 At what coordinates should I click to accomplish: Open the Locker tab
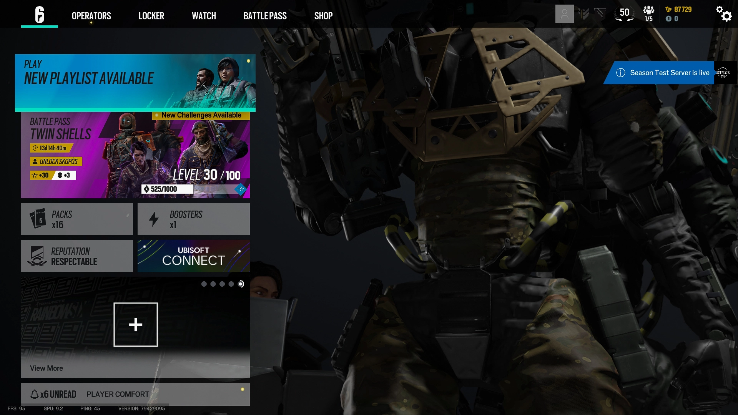coord(151,16)
